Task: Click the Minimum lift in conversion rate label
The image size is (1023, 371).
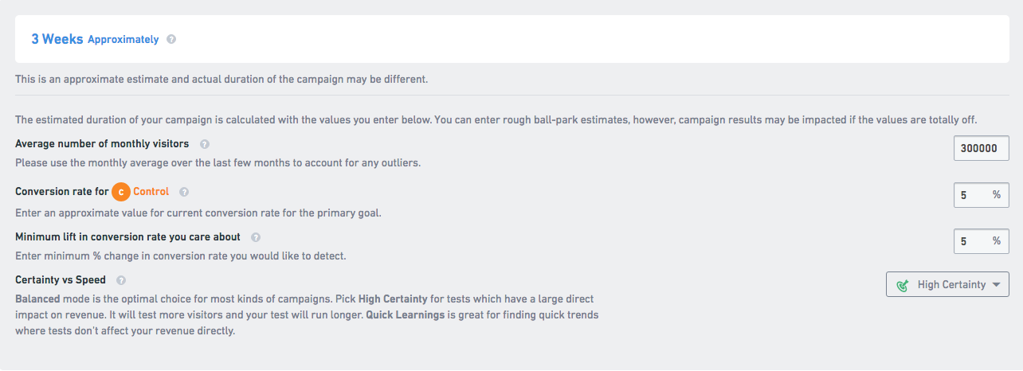Action: [x=127, y=237]
